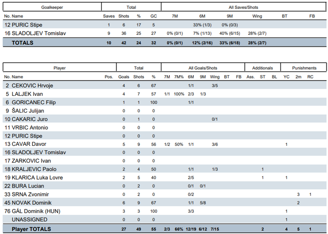Click the '7M%' column header
The height and width of the screenshot is (234, 328).
click(x=179, y=77)
